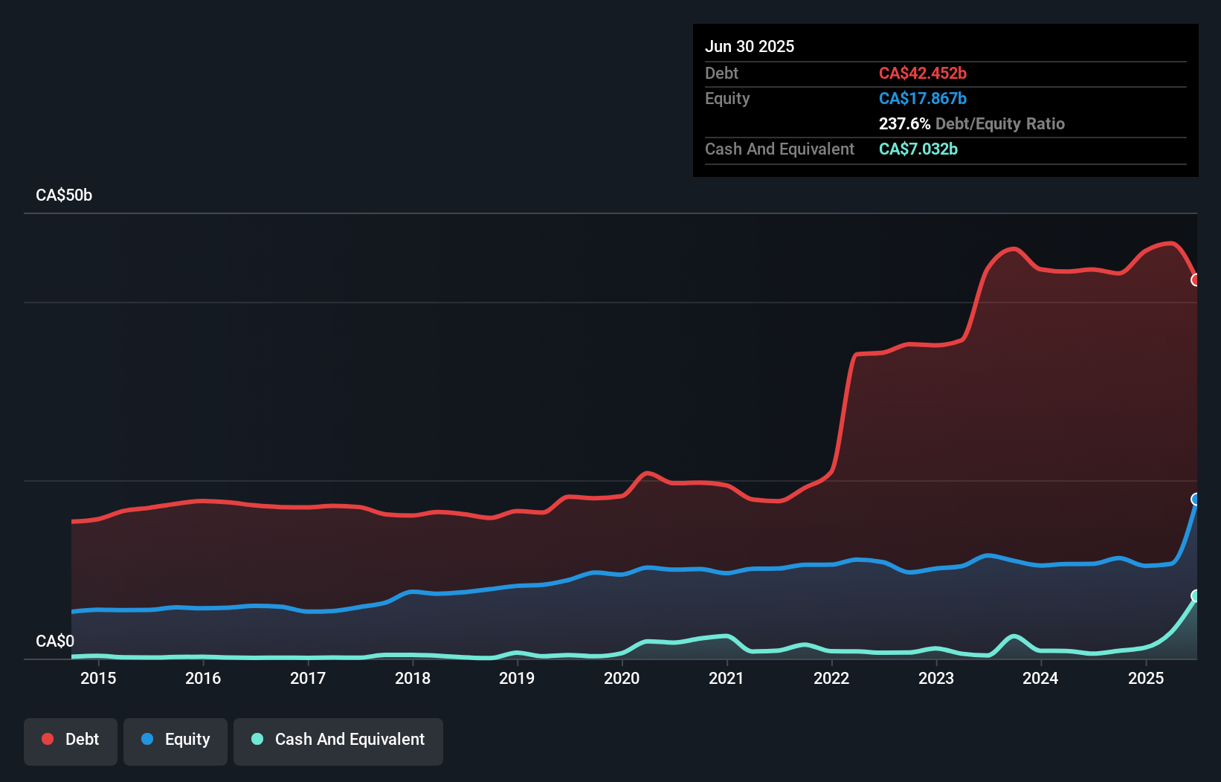The width and height of the screenshot is (1221, 782).
Task: Click the CA$42.452b Debt value
Action: pyautogui.click(x=922, y=73)
